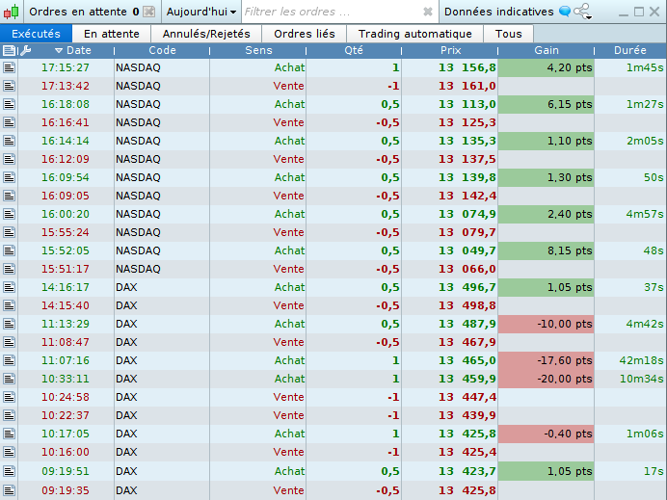Image resolution: width=667 pixels, height=500 pixels.
Task: Click the candlestick chart icon in title bar
Action: click(x=12, y=12)
